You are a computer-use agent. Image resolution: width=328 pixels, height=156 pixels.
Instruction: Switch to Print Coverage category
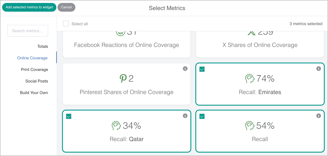(34, 69)
